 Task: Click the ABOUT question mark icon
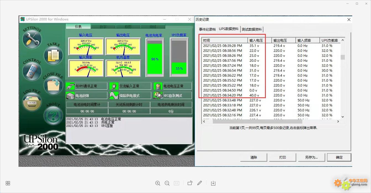pos(53,116)
